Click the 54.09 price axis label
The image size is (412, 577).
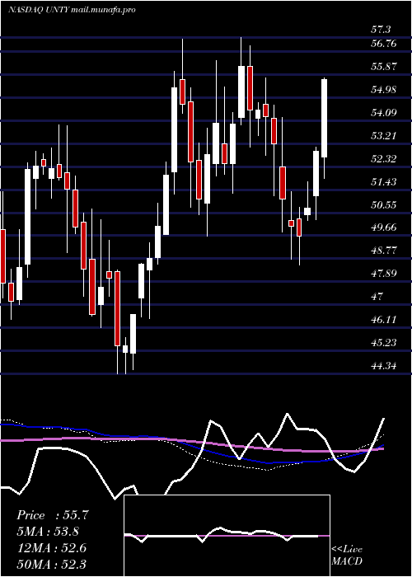coord(384,113)
